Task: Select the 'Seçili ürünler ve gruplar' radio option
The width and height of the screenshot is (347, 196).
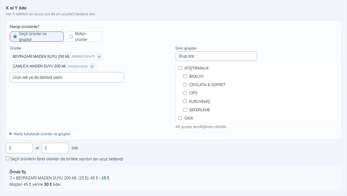Action: tap(37, 37)
